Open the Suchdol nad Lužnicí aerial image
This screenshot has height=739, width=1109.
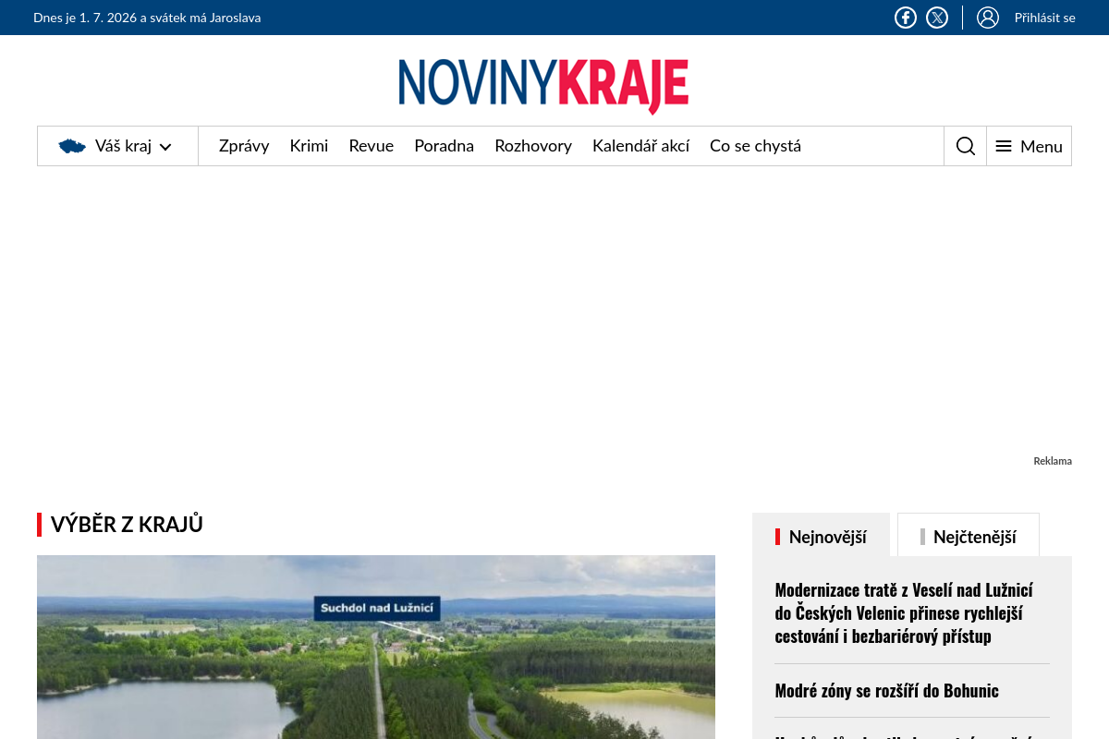376,647
